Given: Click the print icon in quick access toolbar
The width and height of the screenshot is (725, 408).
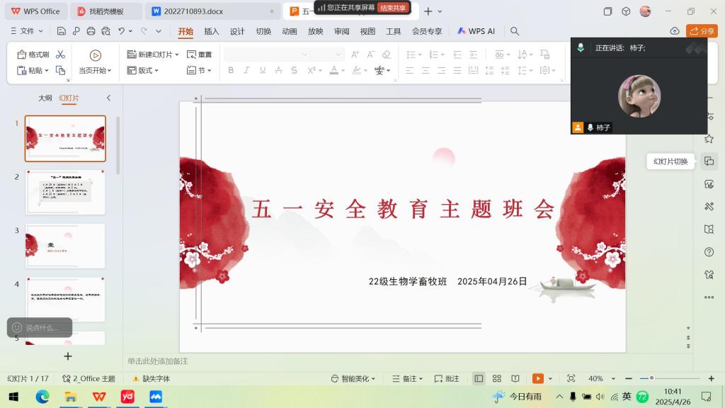Looking at the screenshot, I should (x=91, y=31).
